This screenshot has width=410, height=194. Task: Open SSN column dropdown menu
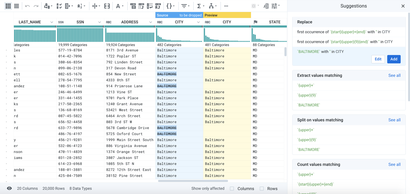click(x=100, y=22)
